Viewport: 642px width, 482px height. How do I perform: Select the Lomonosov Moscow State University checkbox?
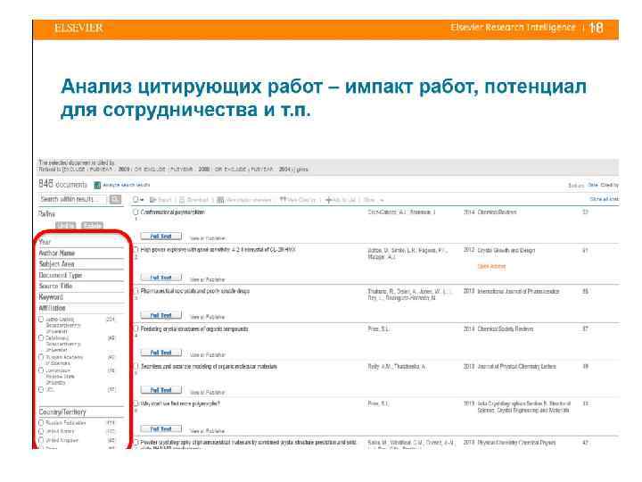pyautogui.click(x=41, y=370)
